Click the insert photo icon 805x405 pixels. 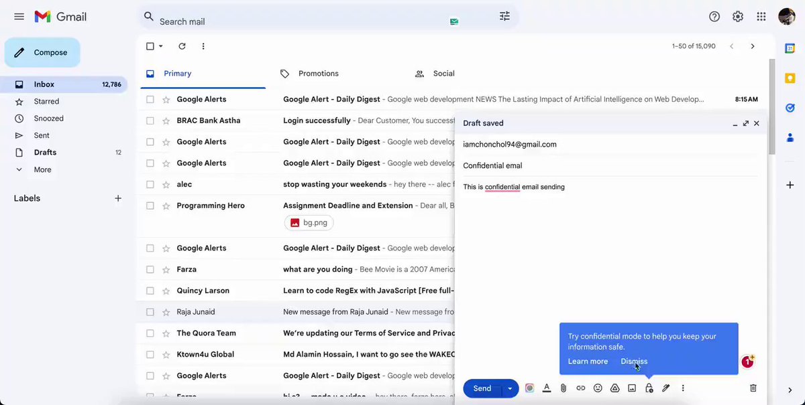click(632, 388)
